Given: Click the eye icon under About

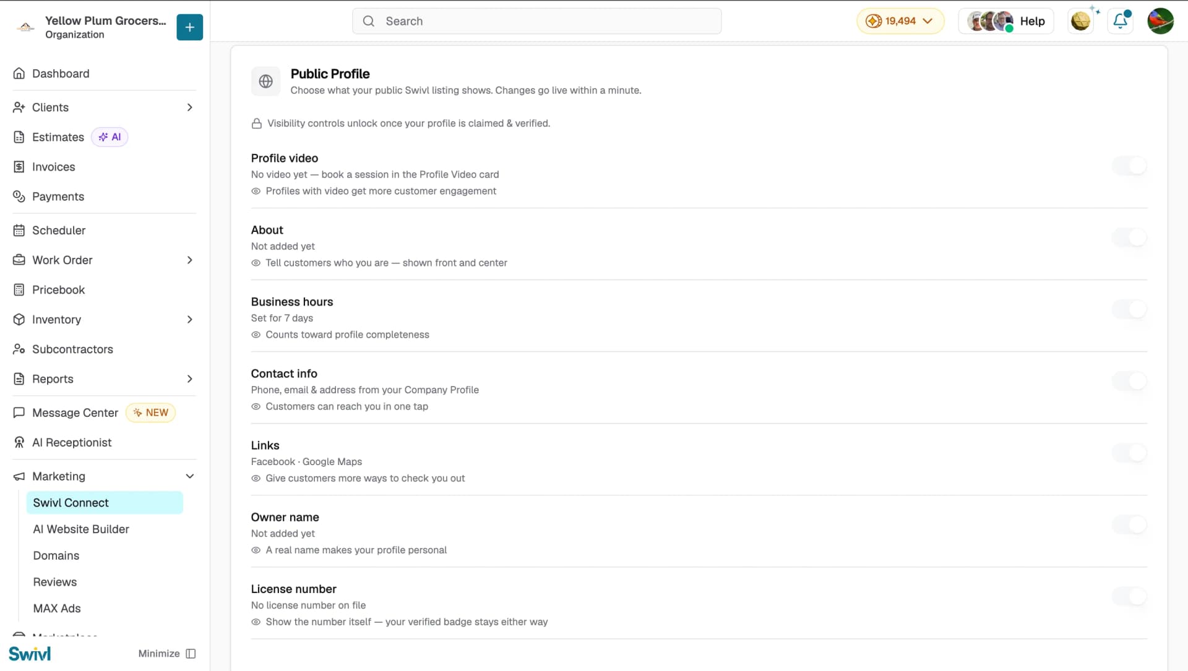Looking at the screenshot, I should (256, 263).
